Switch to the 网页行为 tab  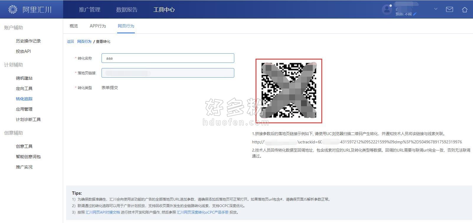click(126, 26)
